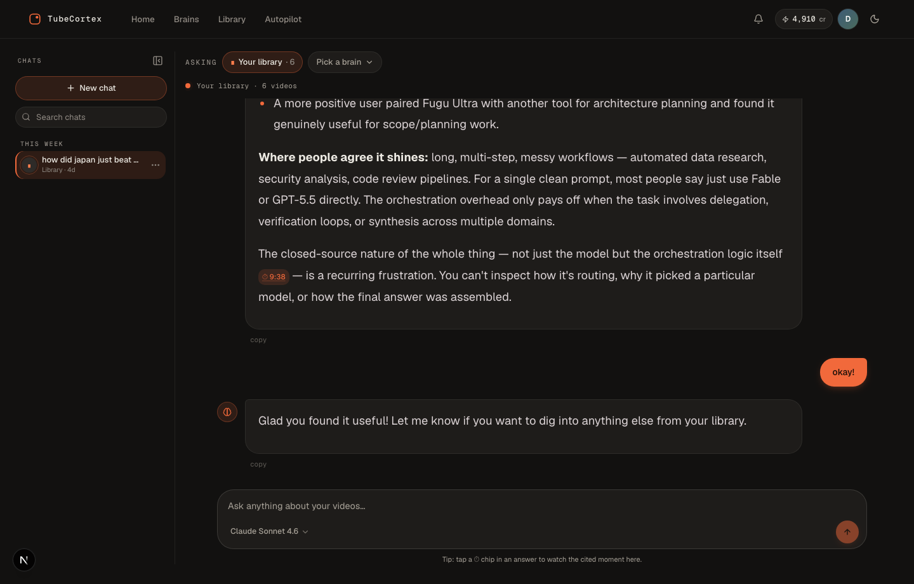Viewport: 914px width, 584px height.
Task: Open the Next.js N badge
Action: click(24, 560)
